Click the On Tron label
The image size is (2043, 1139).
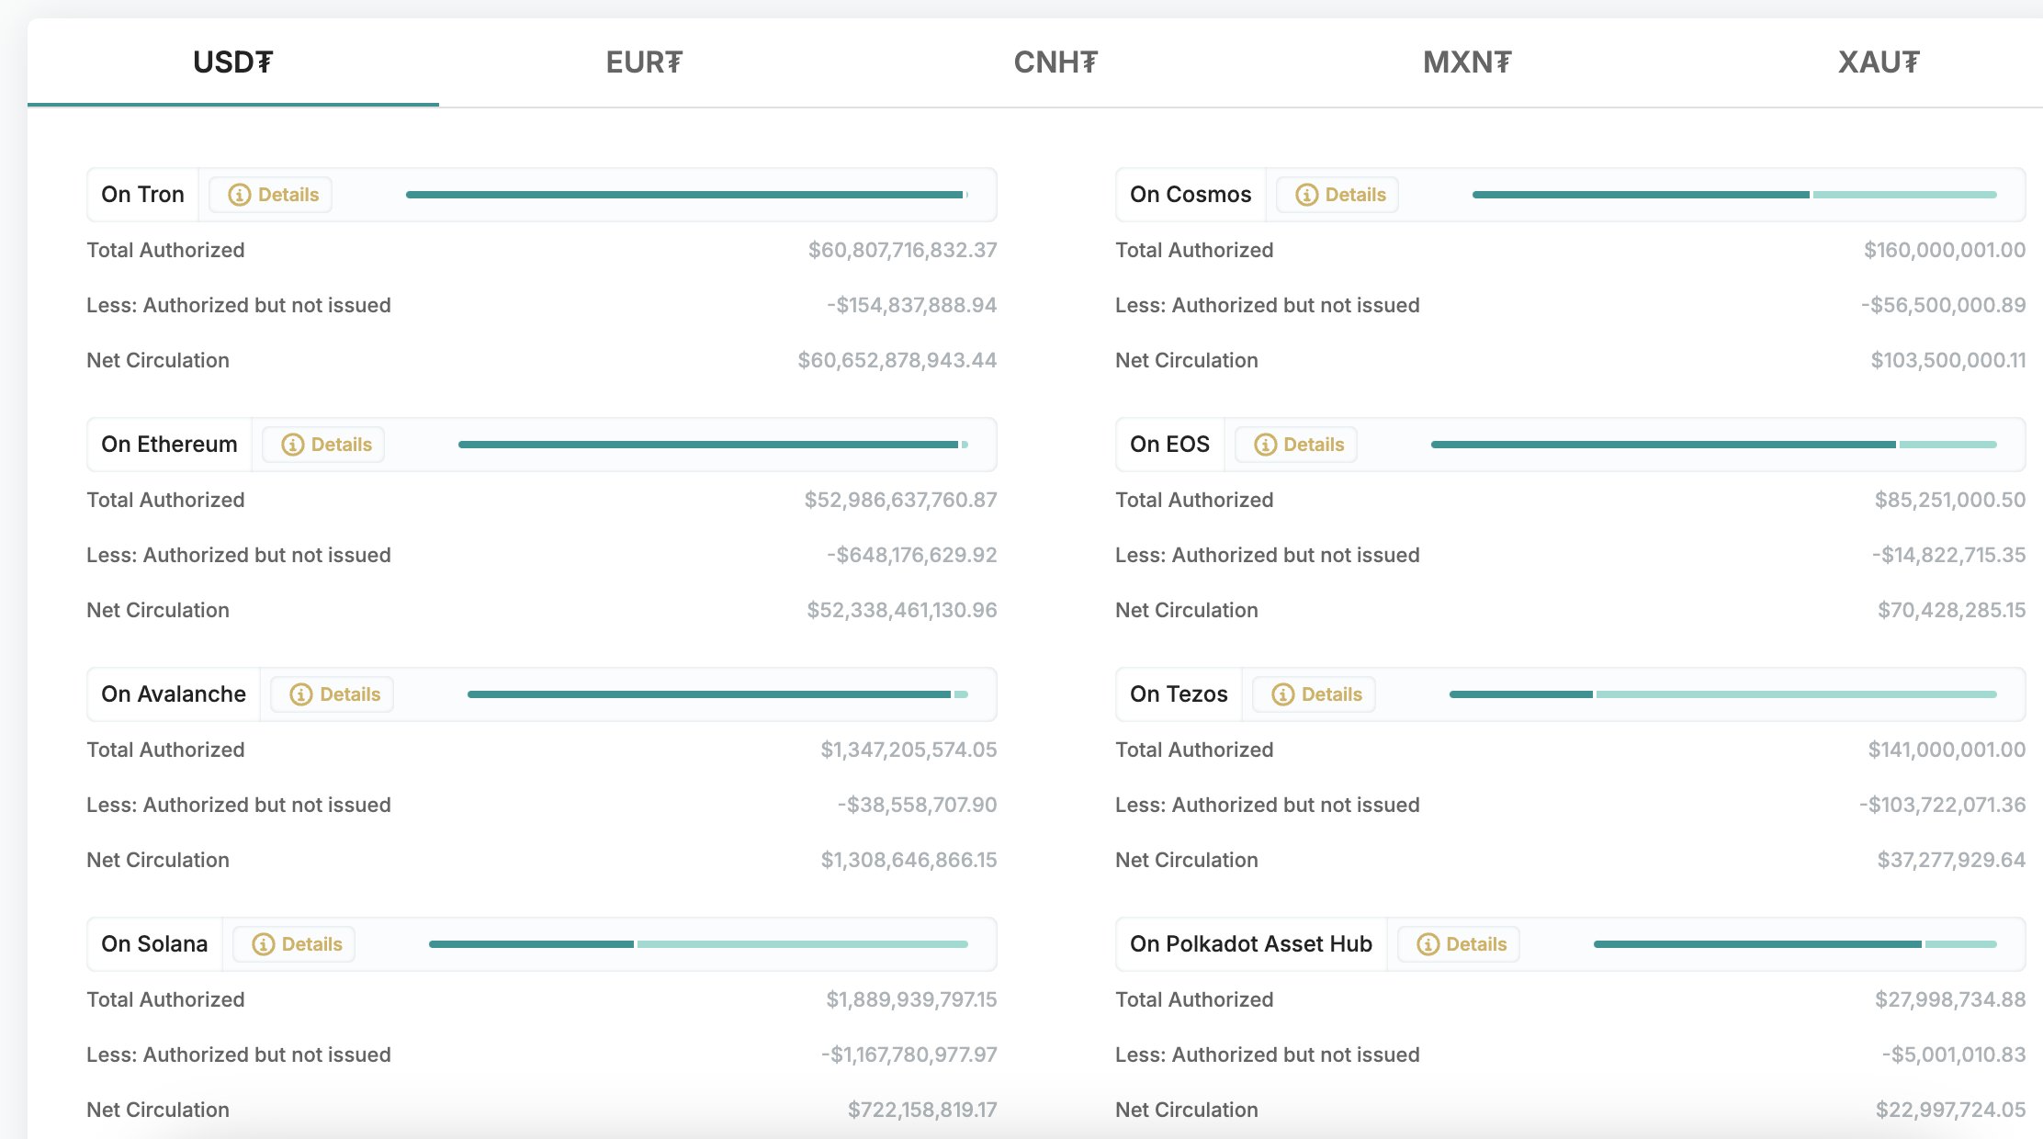tap(142, 195)
